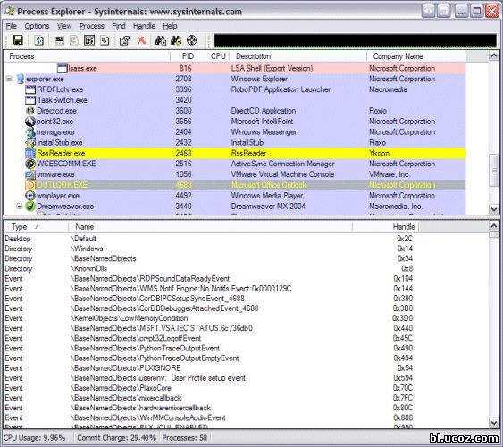The width and height of the screenshot is (503, 447).
Task: Click the explorer.exe process icon
Action: pos(21,79)
